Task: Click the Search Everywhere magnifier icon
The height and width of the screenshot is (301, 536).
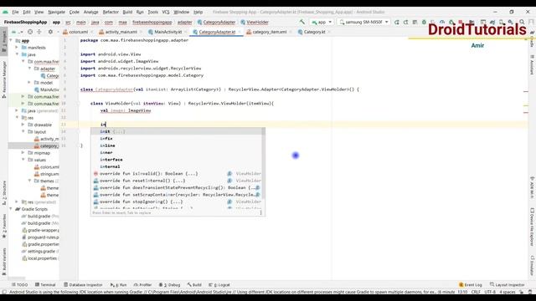Action: 522,22
